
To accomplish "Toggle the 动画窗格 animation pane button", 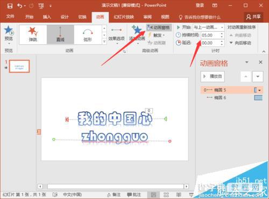I will point(159,27).
